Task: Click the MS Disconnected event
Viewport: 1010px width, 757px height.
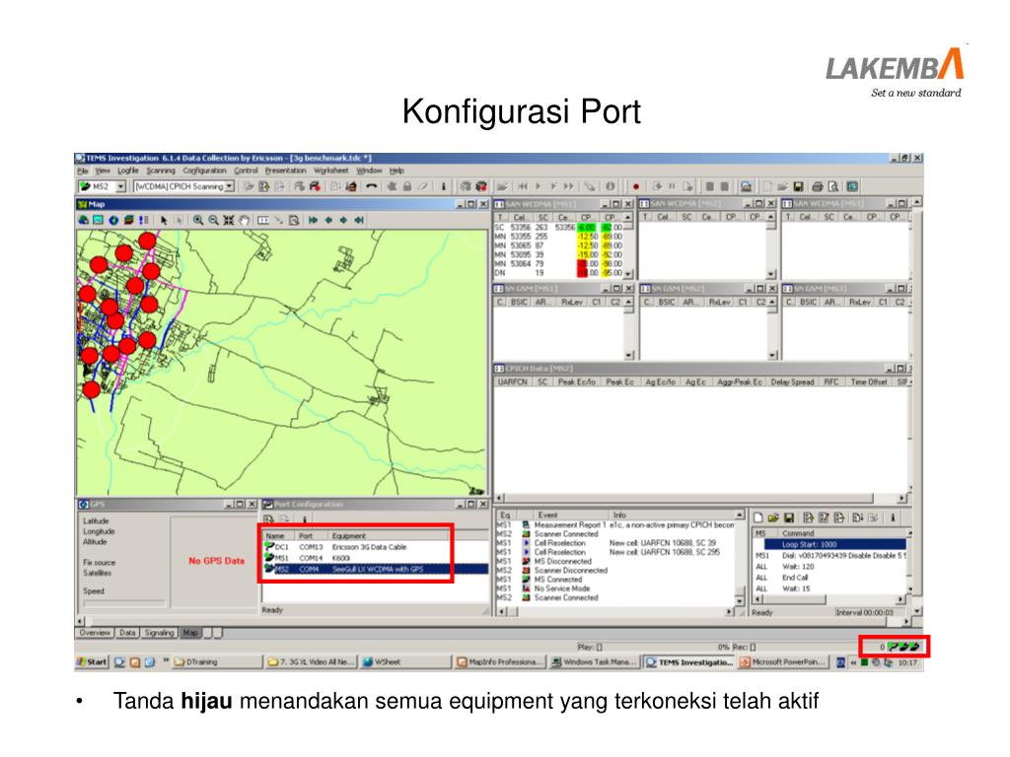Action: (562, 561)
